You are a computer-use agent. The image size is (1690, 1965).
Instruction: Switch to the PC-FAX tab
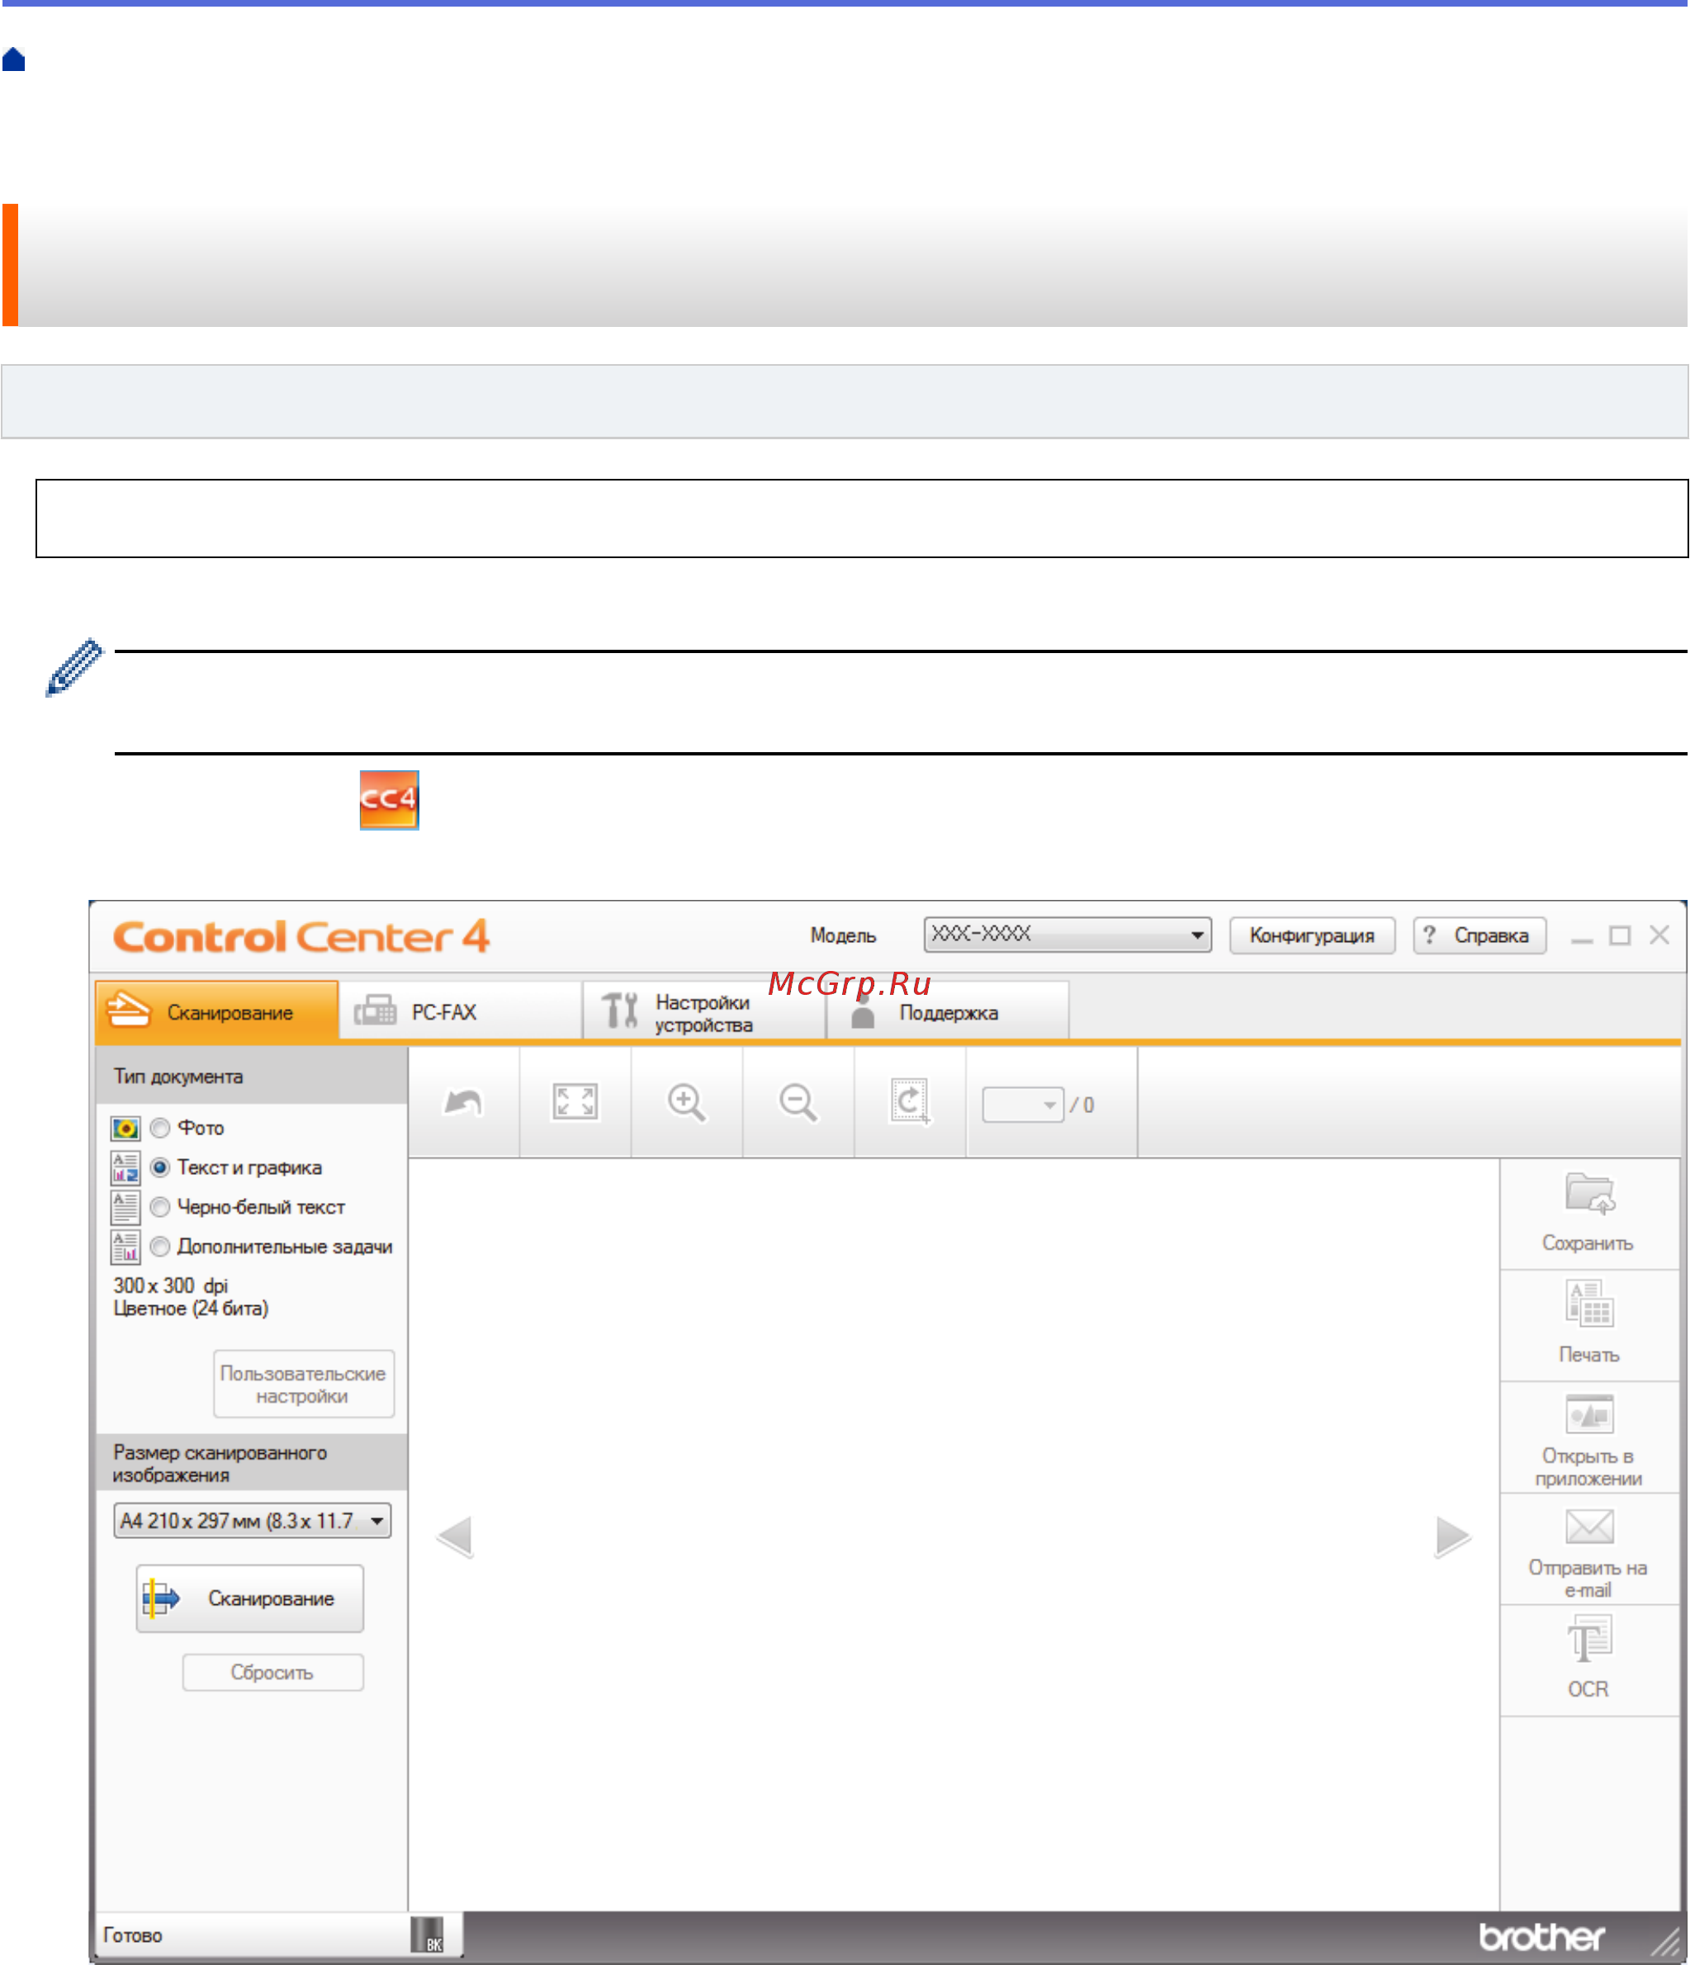461,1012
